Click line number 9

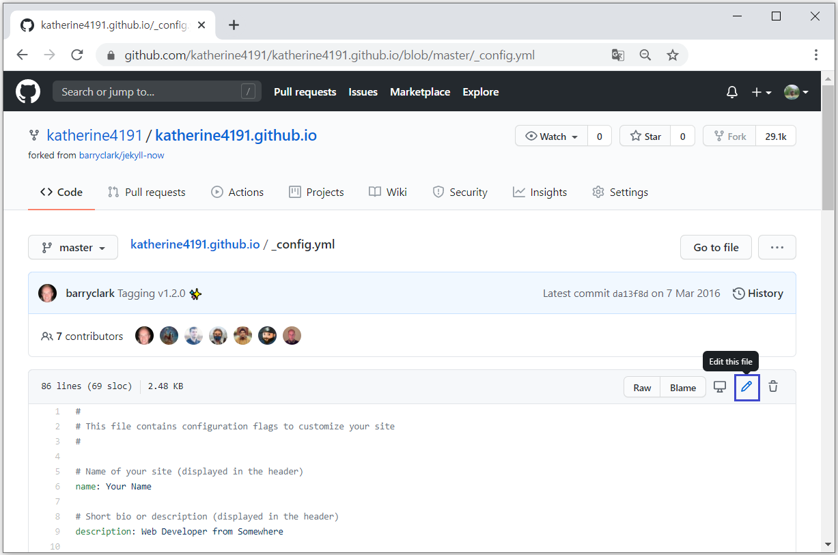coord(57,532)
